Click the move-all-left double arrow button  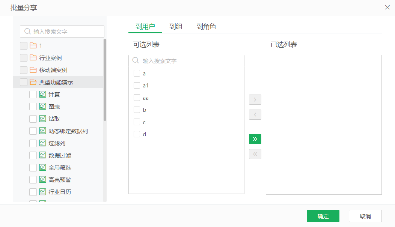255,154
